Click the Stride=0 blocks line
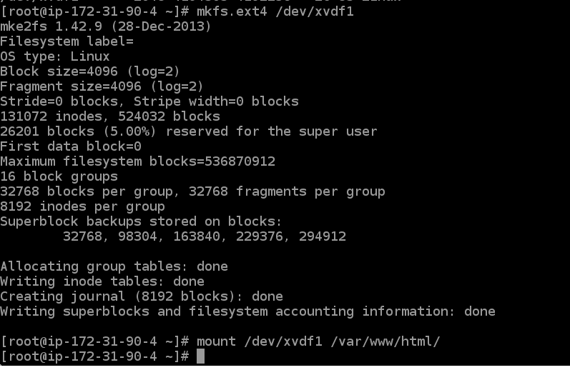Screen dimensions: 570x375 pyautogui.click(x=149, y=101)
